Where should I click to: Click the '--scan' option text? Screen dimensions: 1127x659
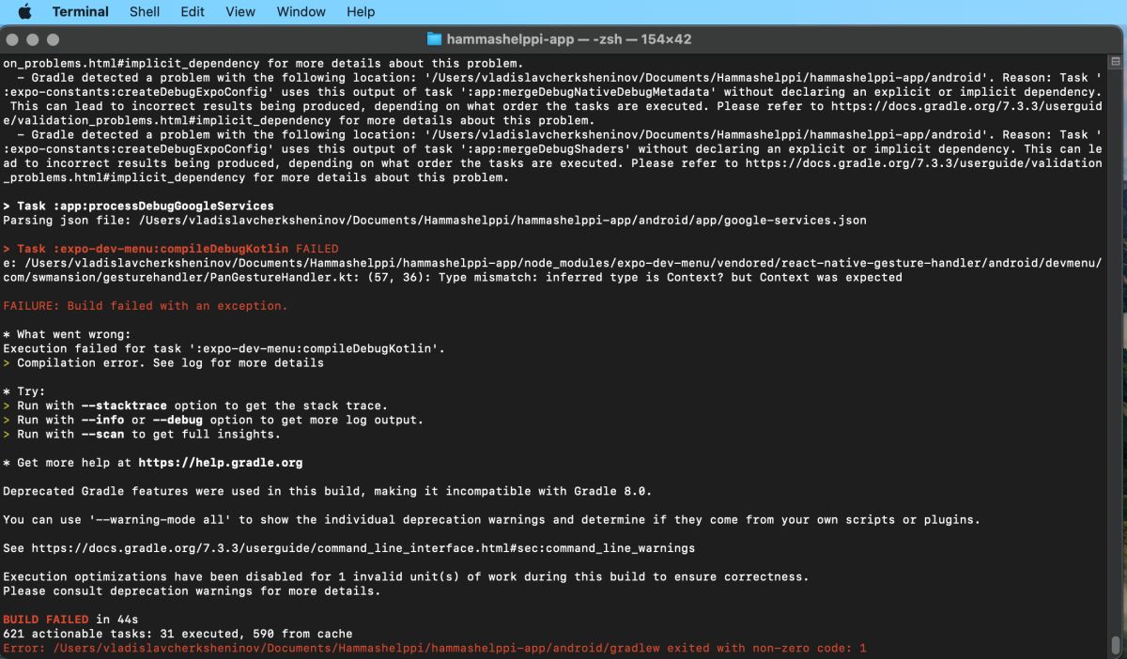point(103,435)
